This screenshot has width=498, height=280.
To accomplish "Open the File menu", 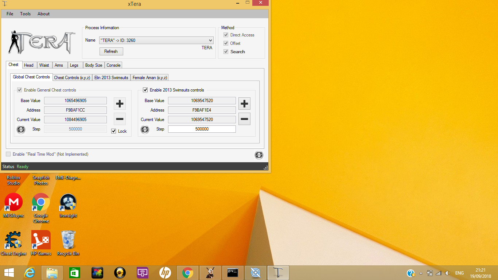I will pyautogui.click(x=10, y=14).
